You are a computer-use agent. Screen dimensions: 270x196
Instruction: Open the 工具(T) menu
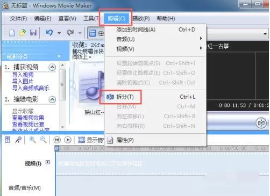pos(91,18)
